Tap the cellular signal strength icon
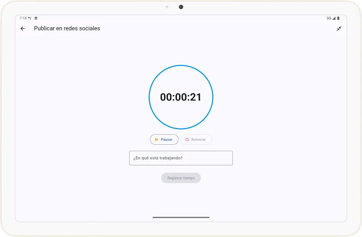This screenshot has width=362, height=237. tap(334, 19)
